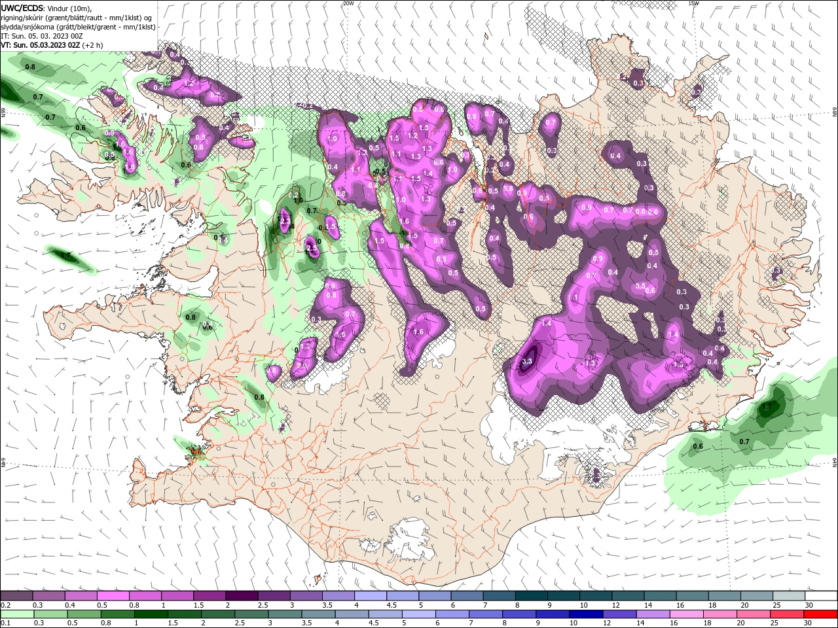Click the 64N latitude label beside the map's right border
Image resolution: width=838 pixels, height=628 pixels.
835,462
